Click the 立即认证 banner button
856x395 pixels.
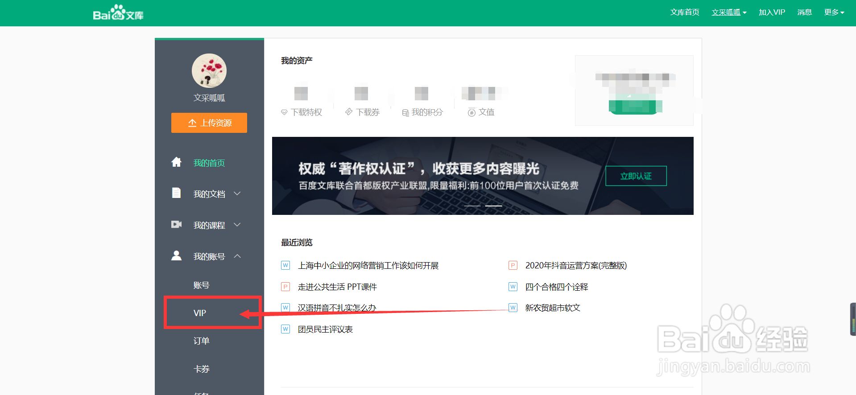pos(636,176)
